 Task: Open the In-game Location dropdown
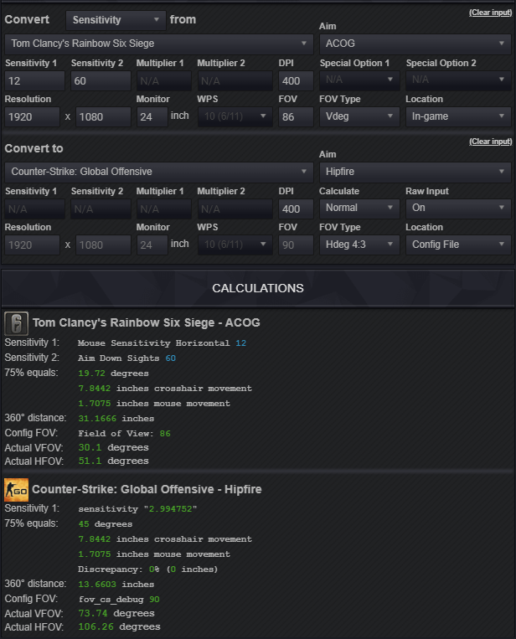[x=458, y=116]
